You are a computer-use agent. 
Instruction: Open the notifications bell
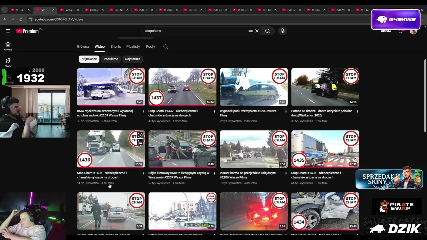pyautogui.click(x=401, y=31)
